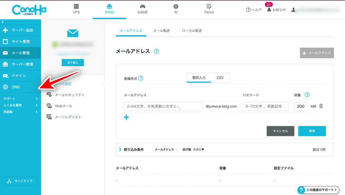Viewport: 345px width, 195px height.
Task: Collapse the left sidebar with the chevron
Action: click(x=2, y=22)
